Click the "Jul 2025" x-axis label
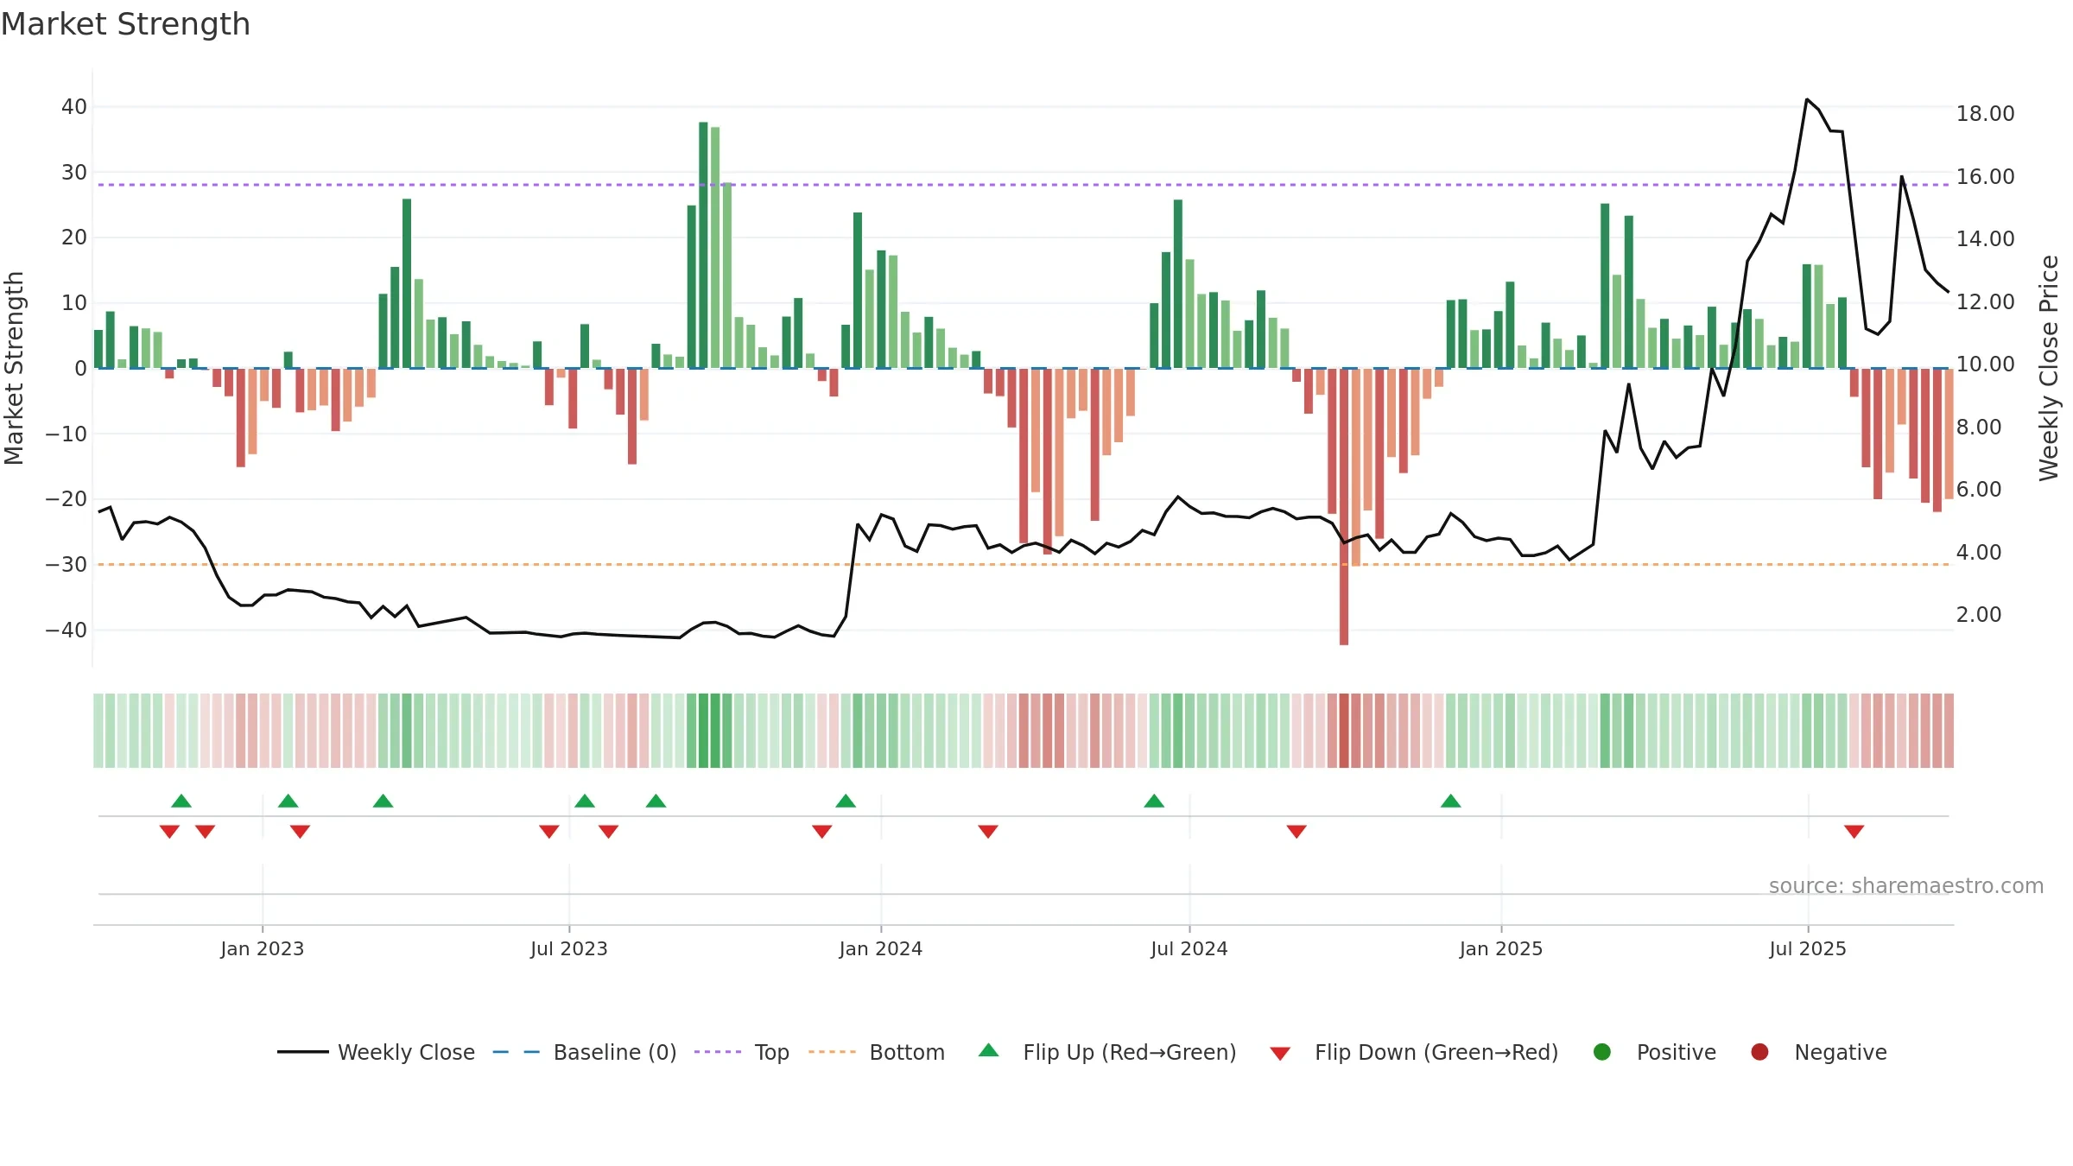 point(1808,949)
